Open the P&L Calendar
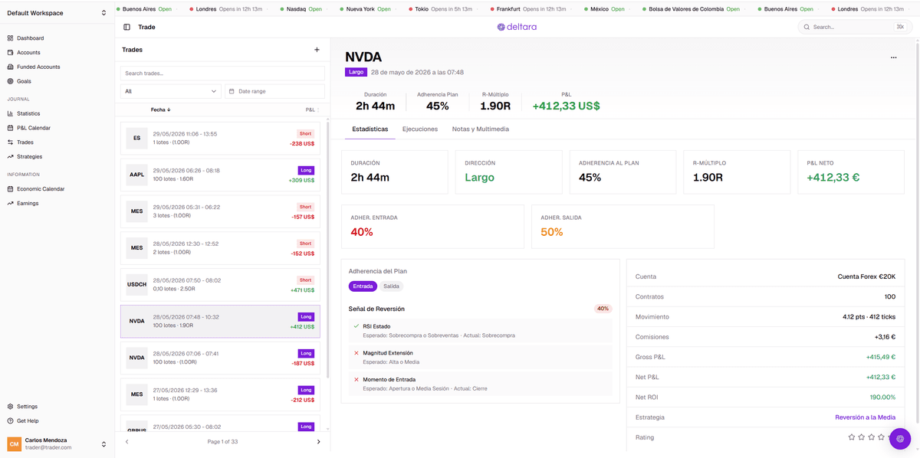920x458 pixels. 33,128
